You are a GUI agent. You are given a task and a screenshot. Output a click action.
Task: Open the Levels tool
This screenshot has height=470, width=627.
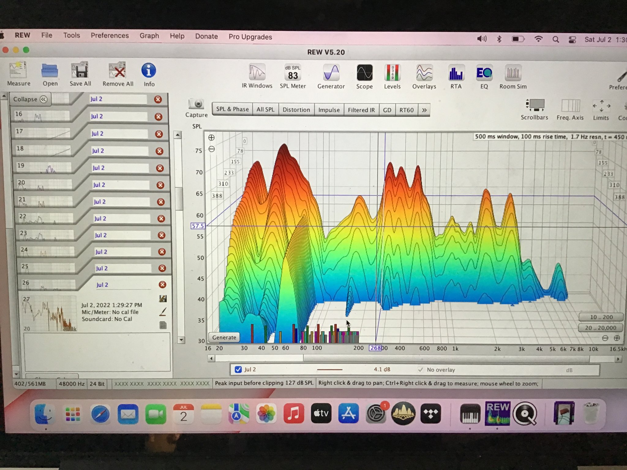392,77
